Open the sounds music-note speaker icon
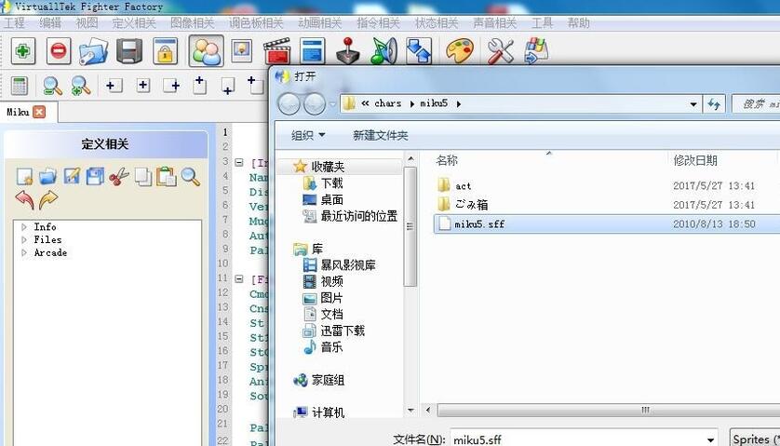This screenshot has width=780, height=446. click(383, 51)
